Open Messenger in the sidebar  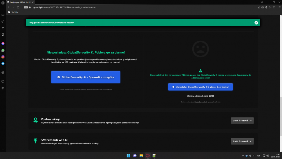click(x=3, y=43)
